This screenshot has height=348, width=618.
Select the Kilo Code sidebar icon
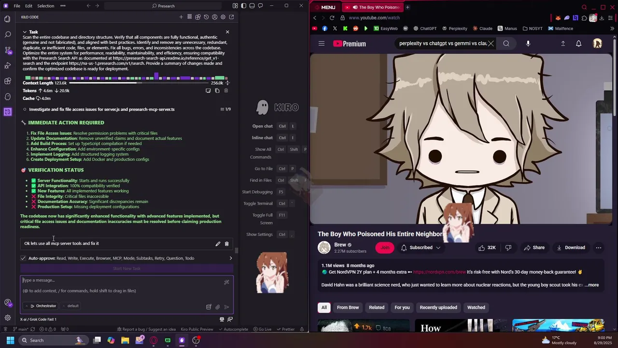point(7,112)
